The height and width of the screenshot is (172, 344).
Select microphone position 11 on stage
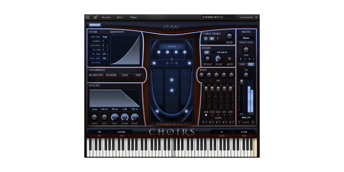pos(172,90)
